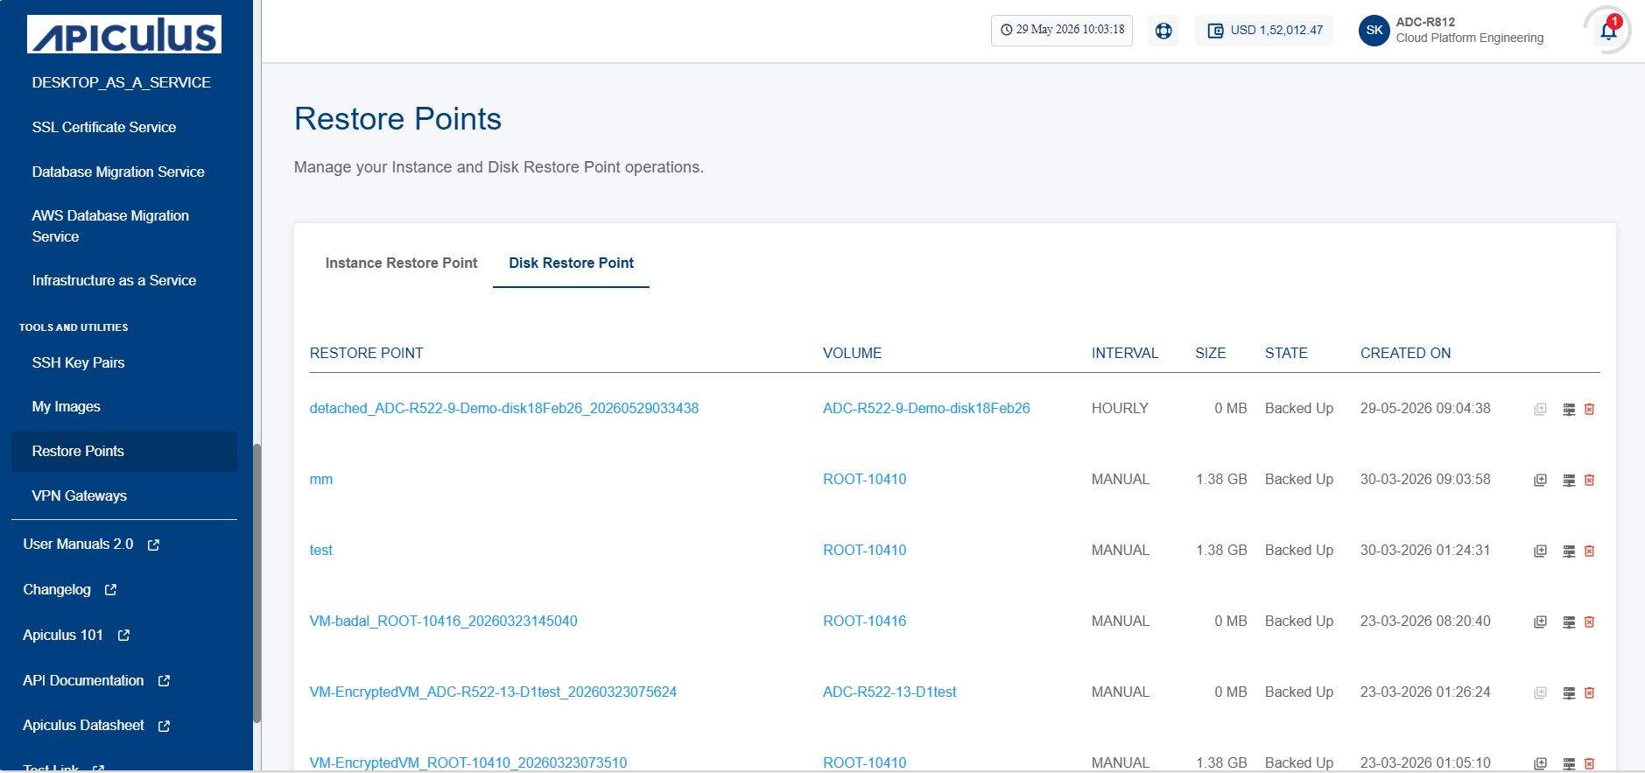
Task: Click external link icon beside Apiculus 101
Action: pyautogui.click(x=123, y=636)
